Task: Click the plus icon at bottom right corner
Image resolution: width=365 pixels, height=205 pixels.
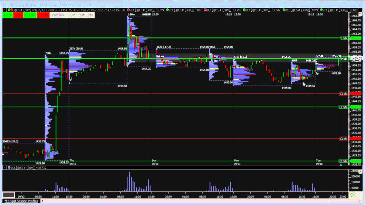Action: pos(359,195)
